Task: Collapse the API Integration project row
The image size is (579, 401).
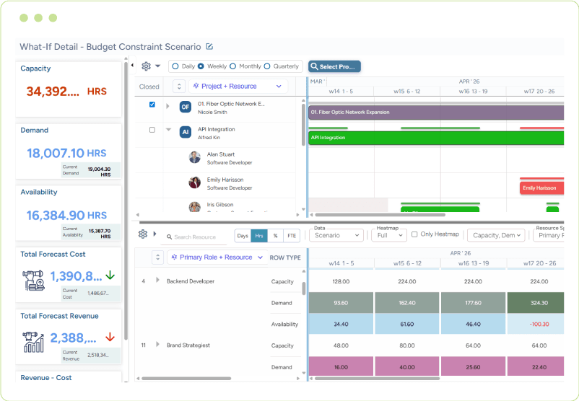Action: point(169,130)
